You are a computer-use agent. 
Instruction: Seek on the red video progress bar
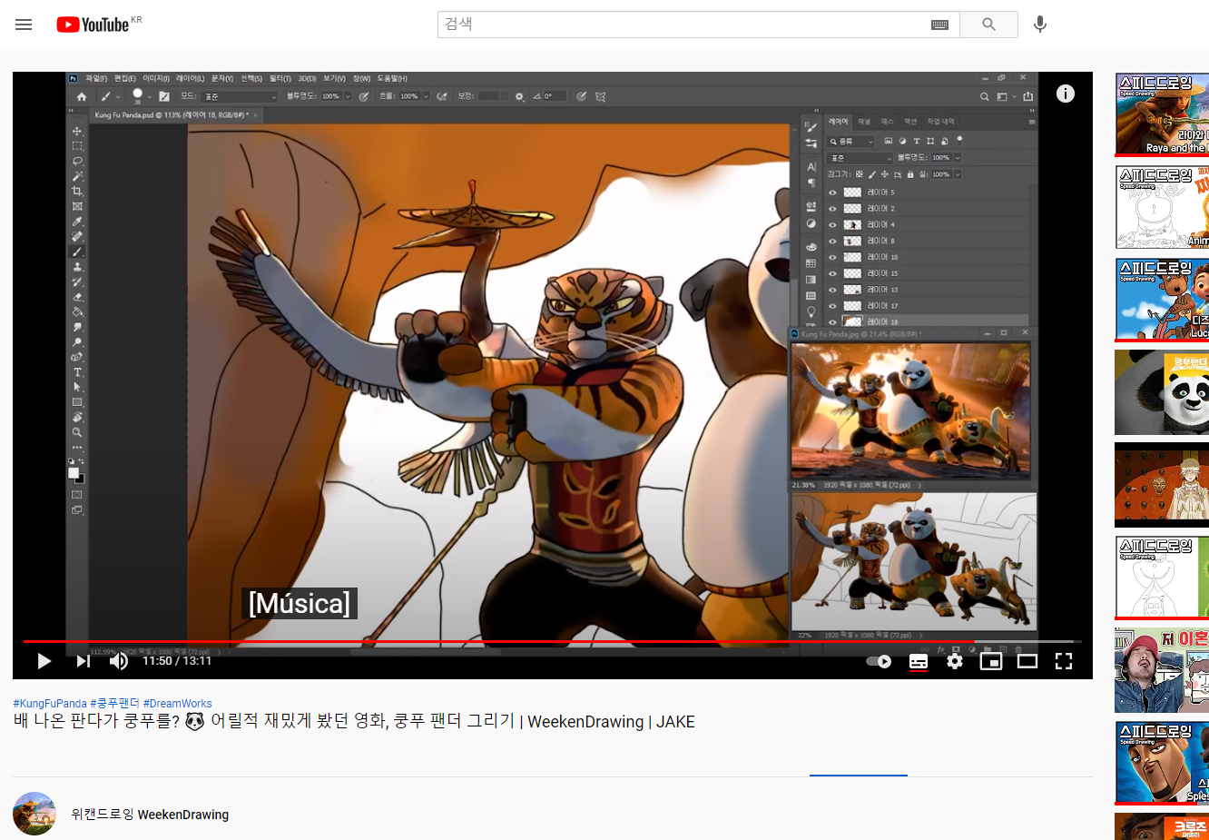[x=552, y=641]
